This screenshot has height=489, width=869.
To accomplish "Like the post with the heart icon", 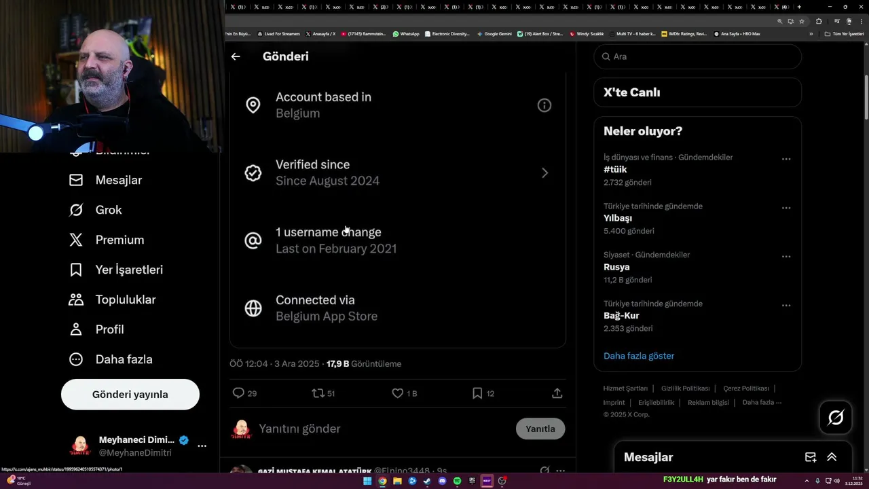I will pos(405,393).
